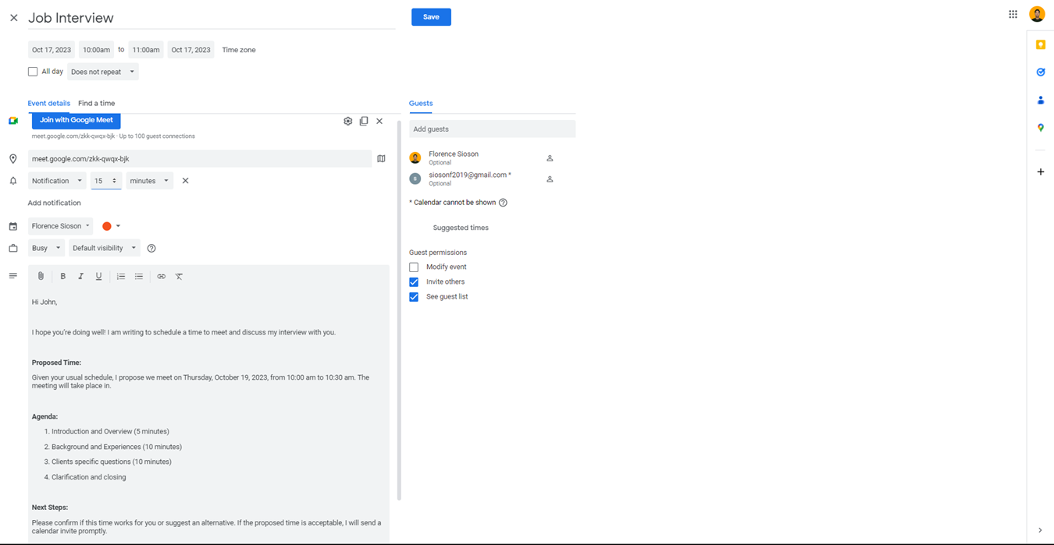Check the Modify event permission

click(414, 267)
